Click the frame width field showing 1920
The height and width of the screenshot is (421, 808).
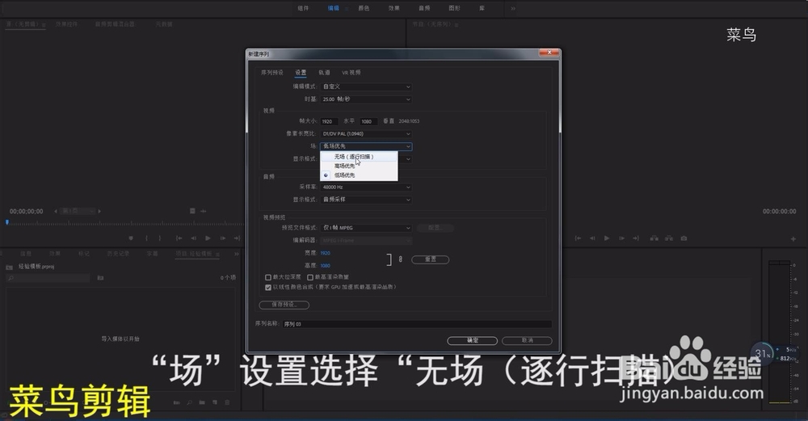tap(329, 121)
